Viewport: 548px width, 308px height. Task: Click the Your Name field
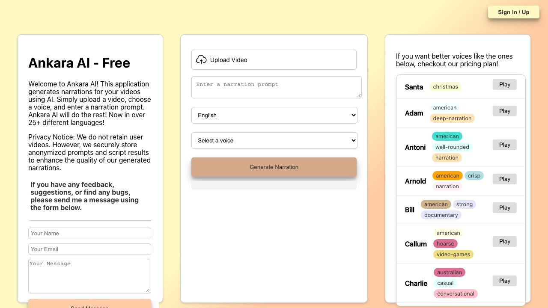[x=89, y=233]
